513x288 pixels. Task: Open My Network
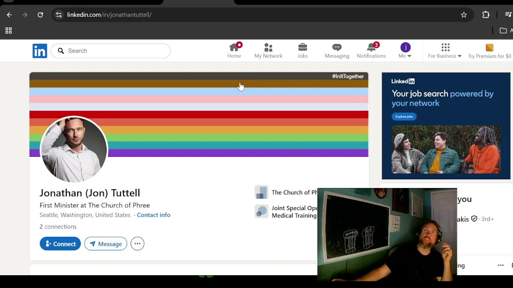tap(269, 51)
